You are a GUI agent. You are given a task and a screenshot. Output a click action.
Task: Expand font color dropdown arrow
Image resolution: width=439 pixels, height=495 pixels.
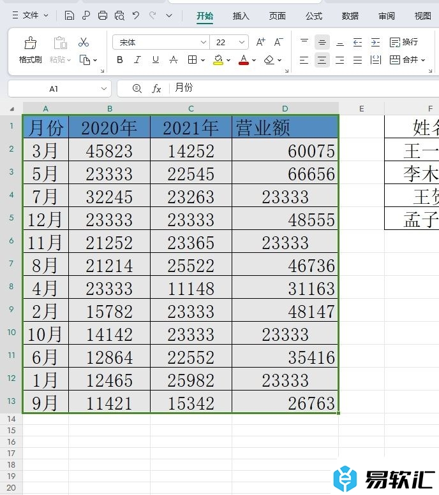(x=254, y=60)
